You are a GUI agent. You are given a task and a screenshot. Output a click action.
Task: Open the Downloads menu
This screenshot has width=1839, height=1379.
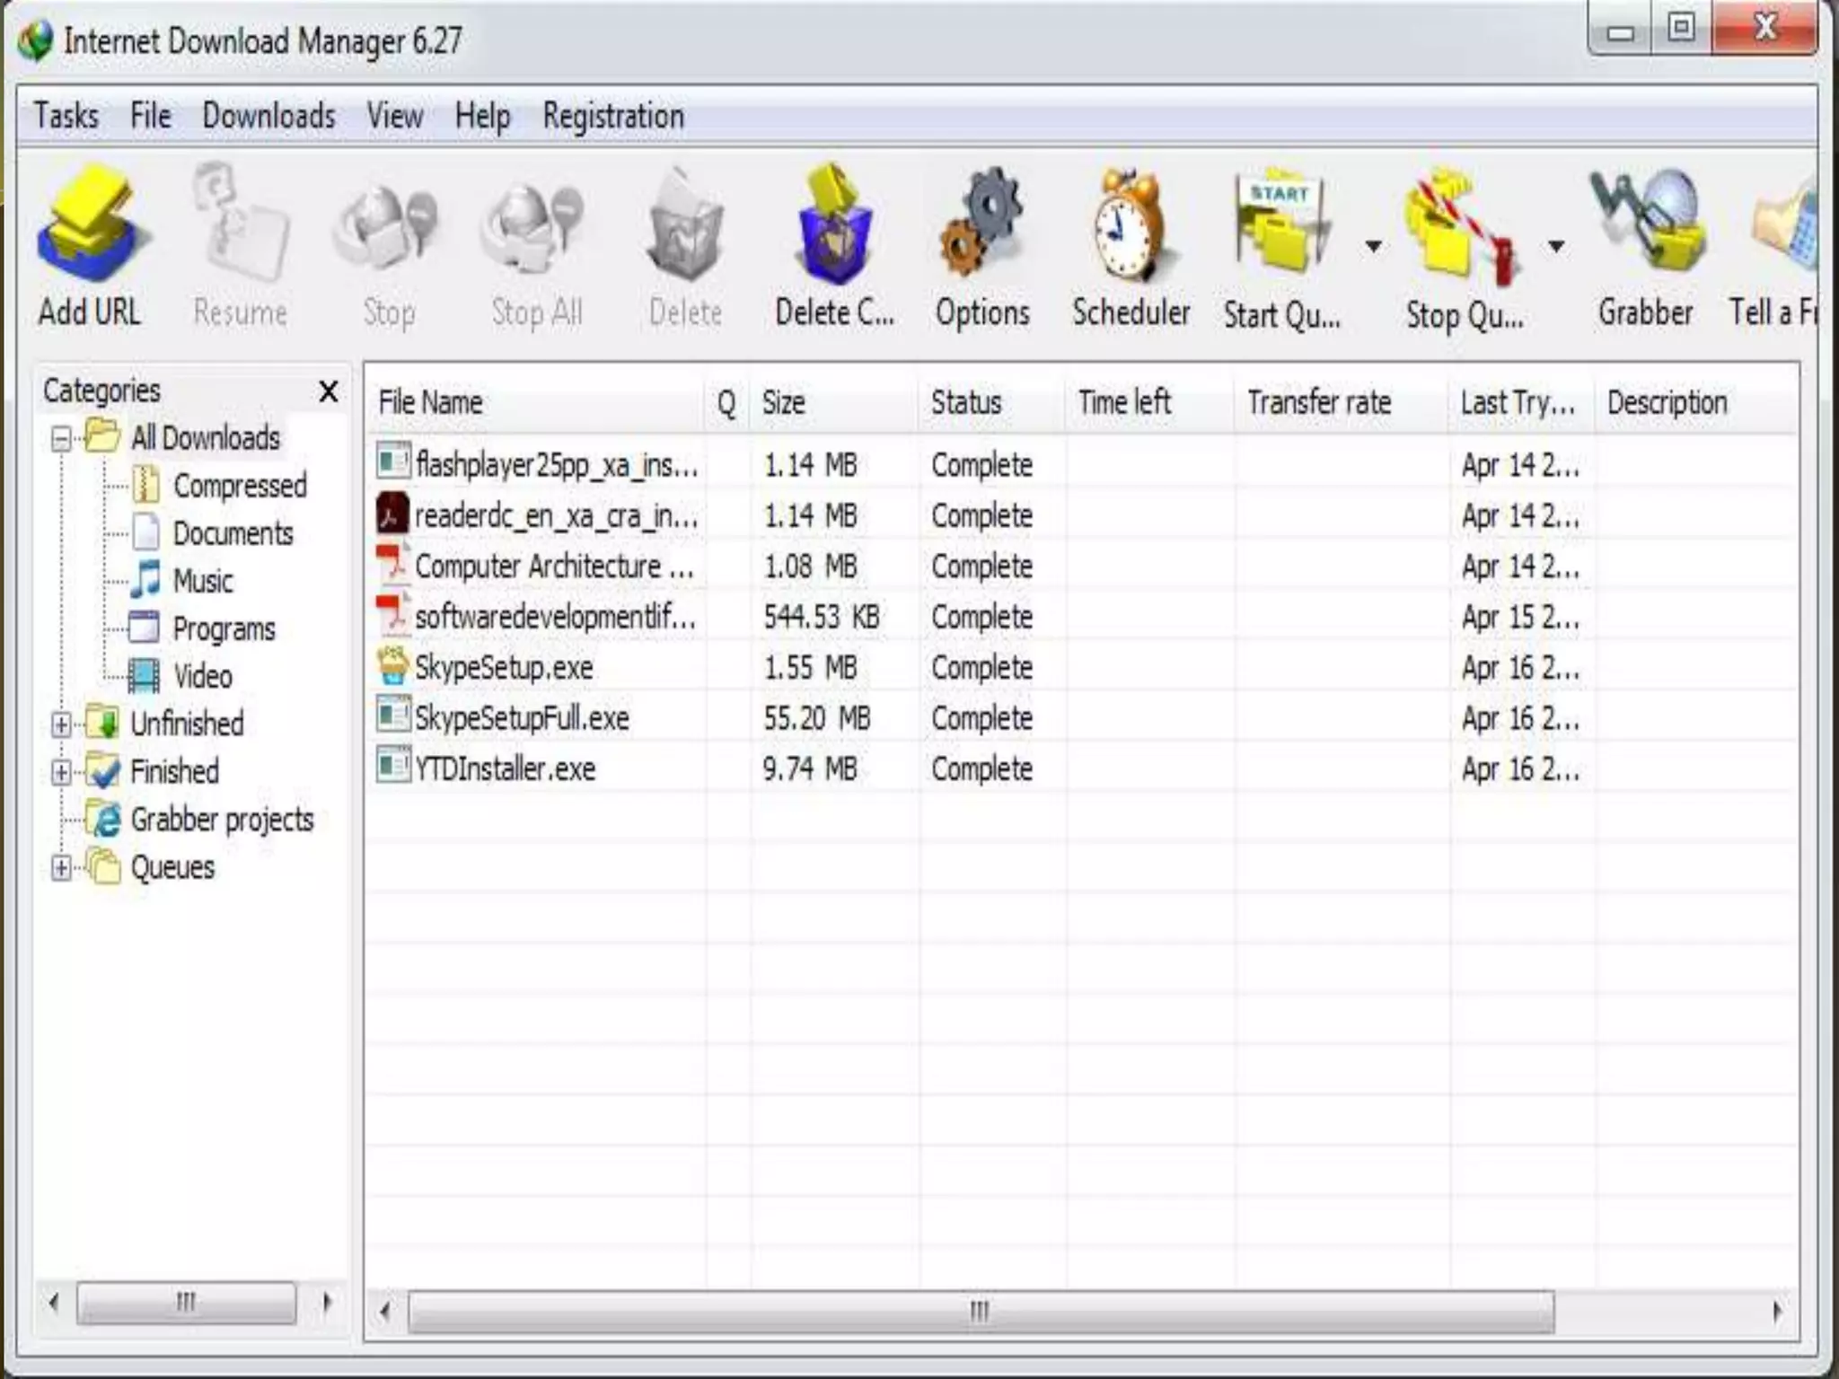[x=268, y=116]
